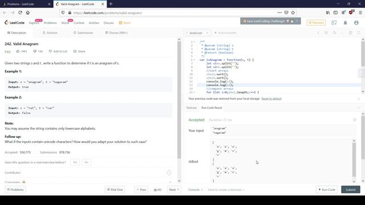
Task: Click the editor run/debug arrow icon
Action: pos(335,33)
